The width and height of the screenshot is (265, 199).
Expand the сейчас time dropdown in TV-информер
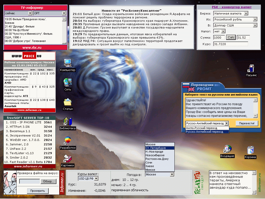(30, 13)
